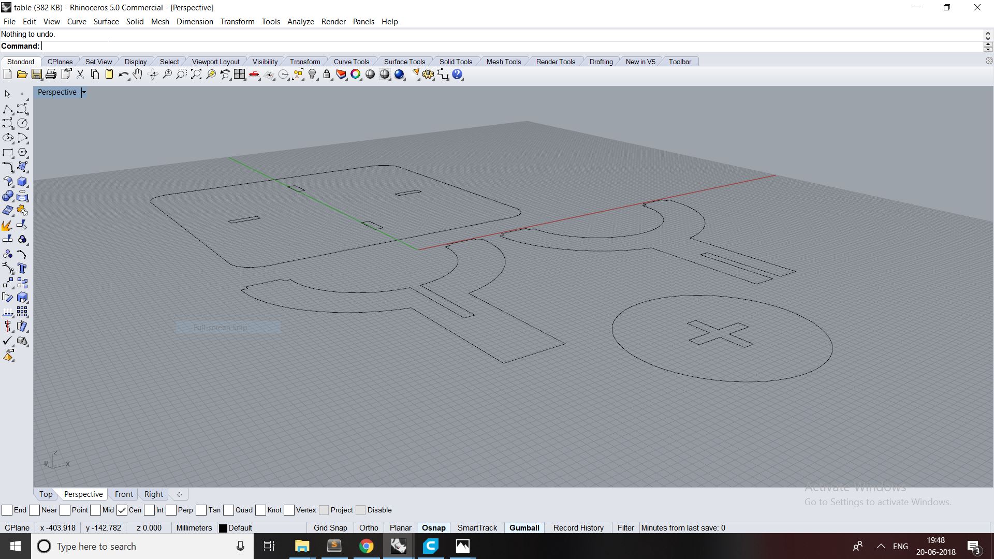The width and height of the screenshot is (994, 559).
Task: Click the Boolean union spheres icon
Action: 8,196
